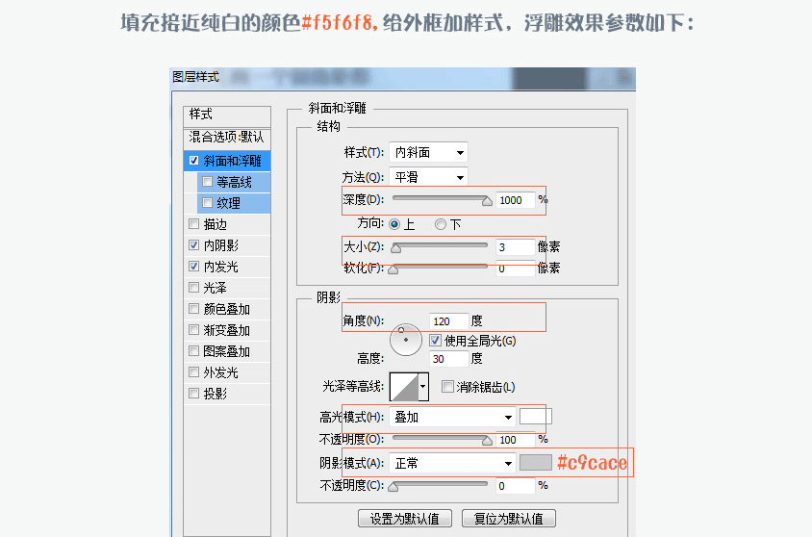Check the 等高线 checkbox
Viewport: 812px width, 537px height.
point(207,182)
